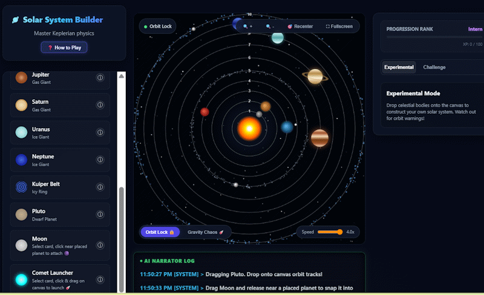Viewport: 484px width, 295px height.
Task: Click the Sun at canvas center
Action: pyautogui.click(x=249, y=128)
